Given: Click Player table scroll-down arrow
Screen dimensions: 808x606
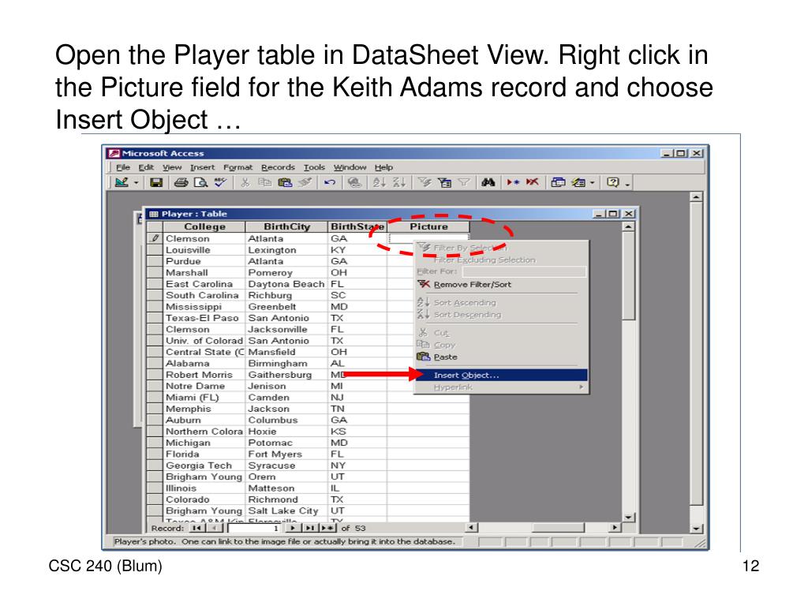Looking at the screenshot, I should (x=628, y=517).
